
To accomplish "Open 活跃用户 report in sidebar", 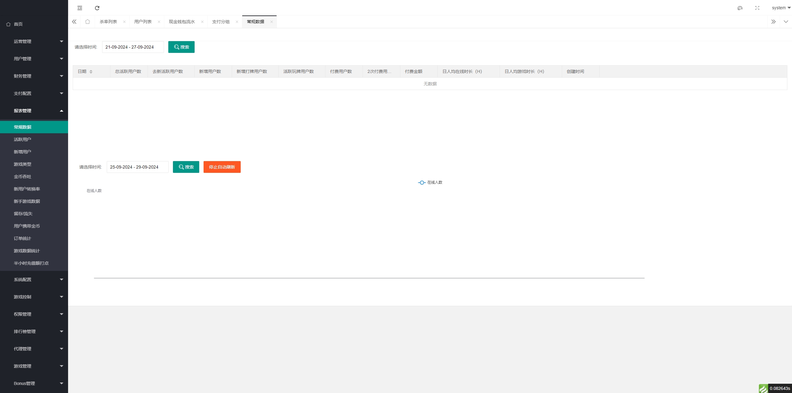I will [x=23, y=139].
